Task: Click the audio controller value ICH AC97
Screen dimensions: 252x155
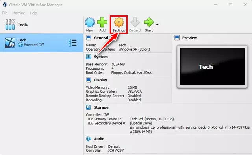Action: coord(116,151)
